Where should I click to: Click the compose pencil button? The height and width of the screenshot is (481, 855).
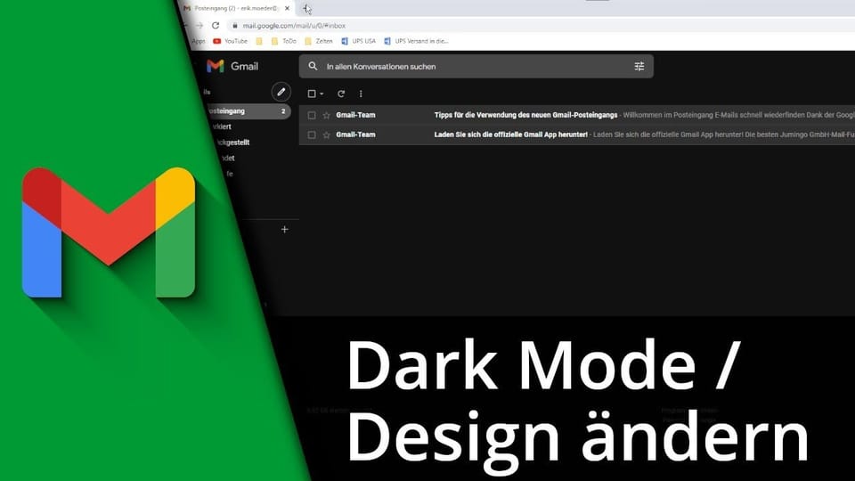pos(281,92)
